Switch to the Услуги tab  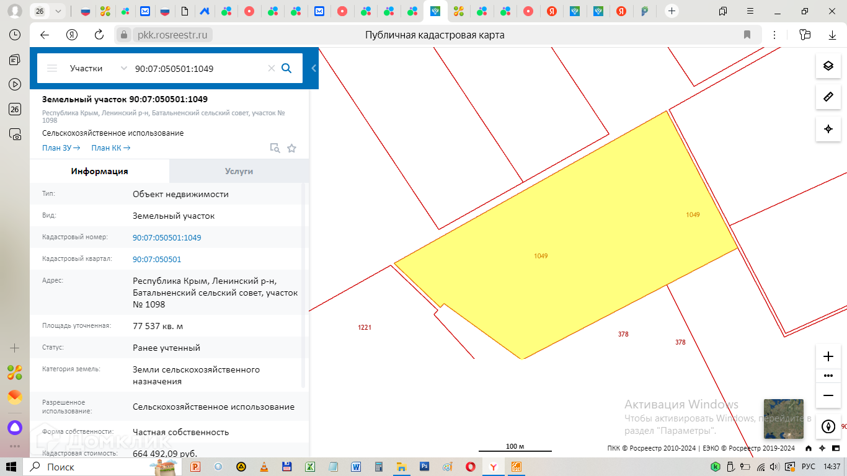pyautogui.click(x=239, y=171)
